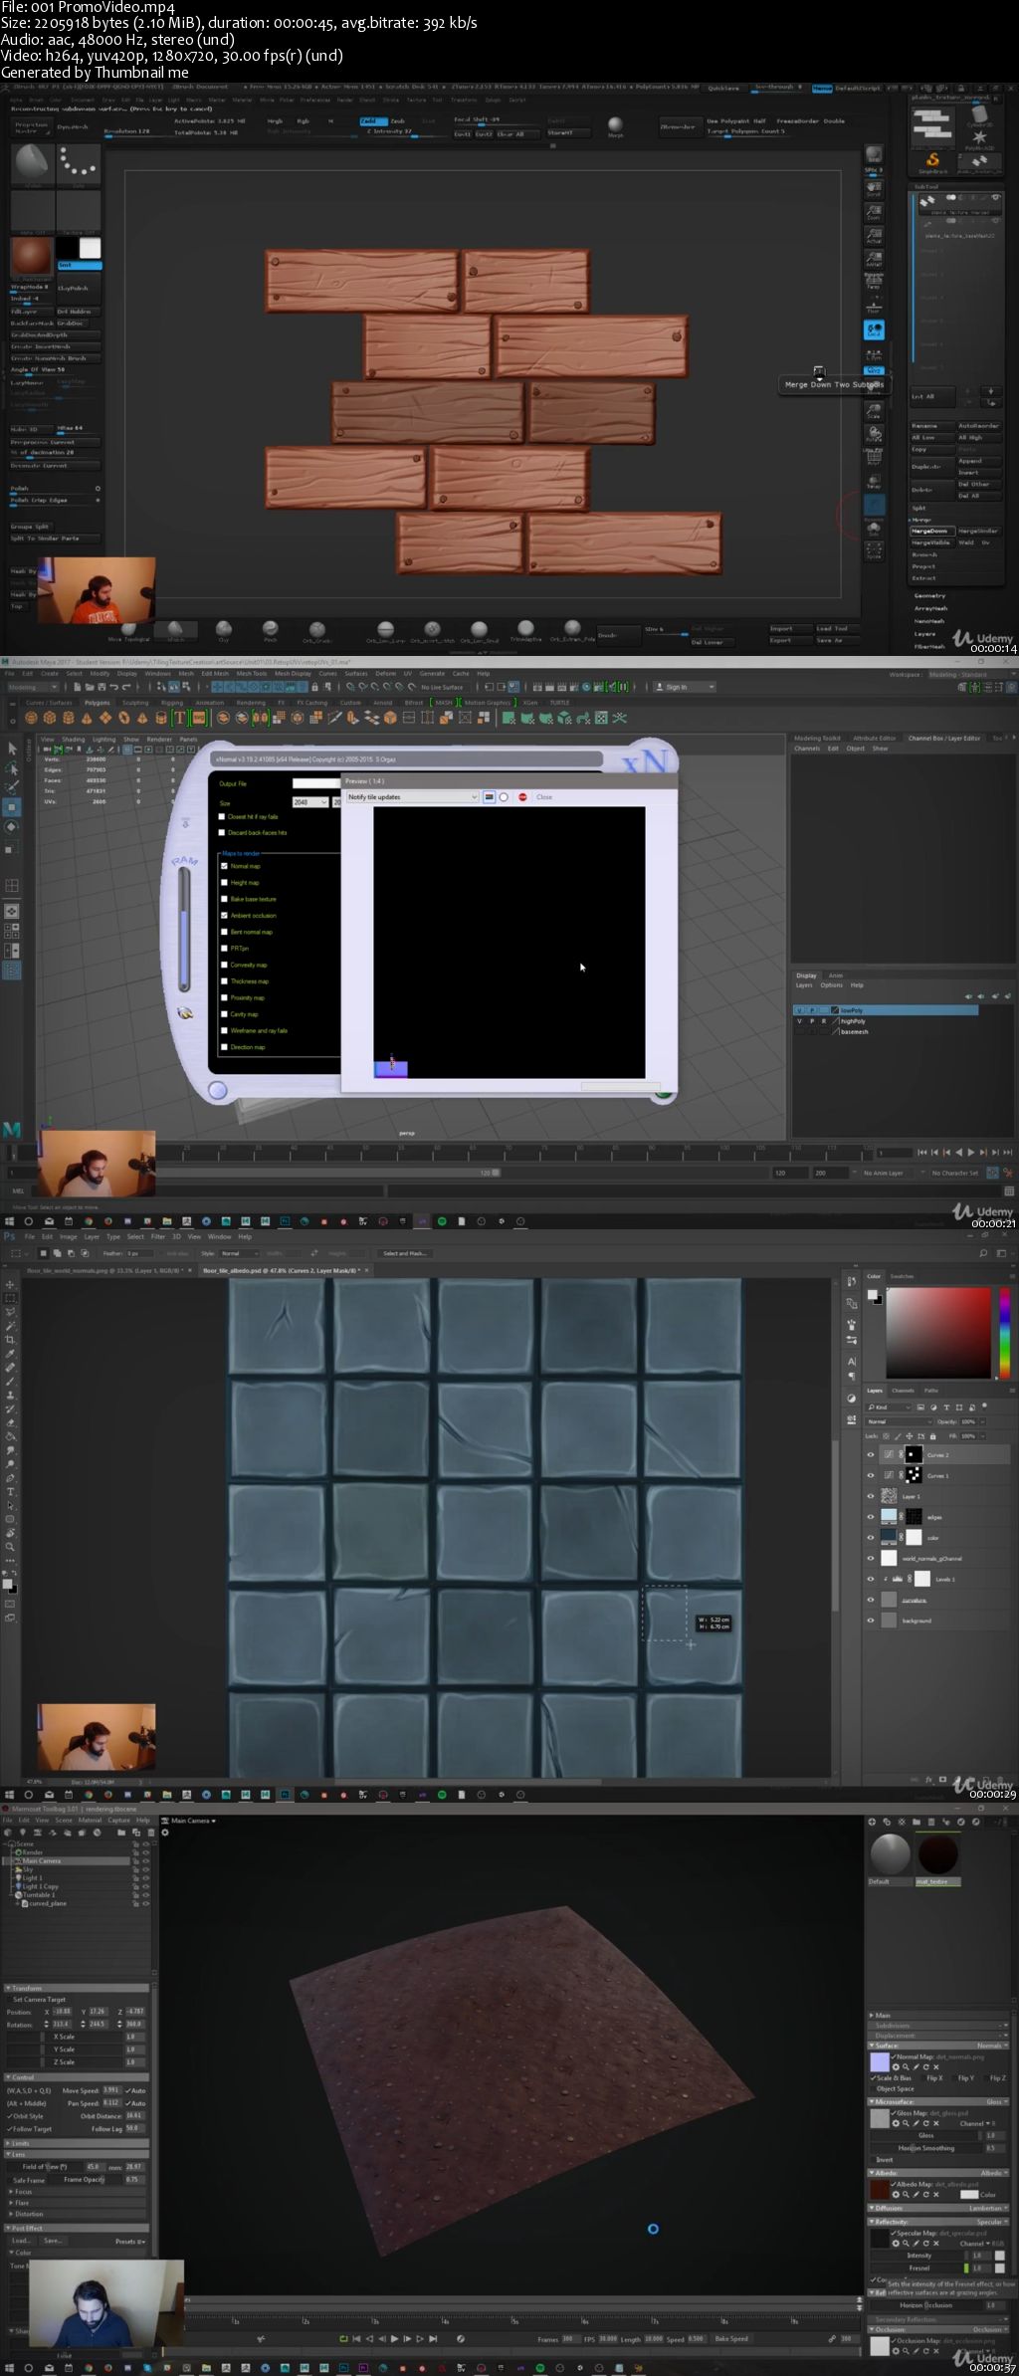Open Notify tile updates dropdown in xNormal
1019x2376 pixels.
413,797
